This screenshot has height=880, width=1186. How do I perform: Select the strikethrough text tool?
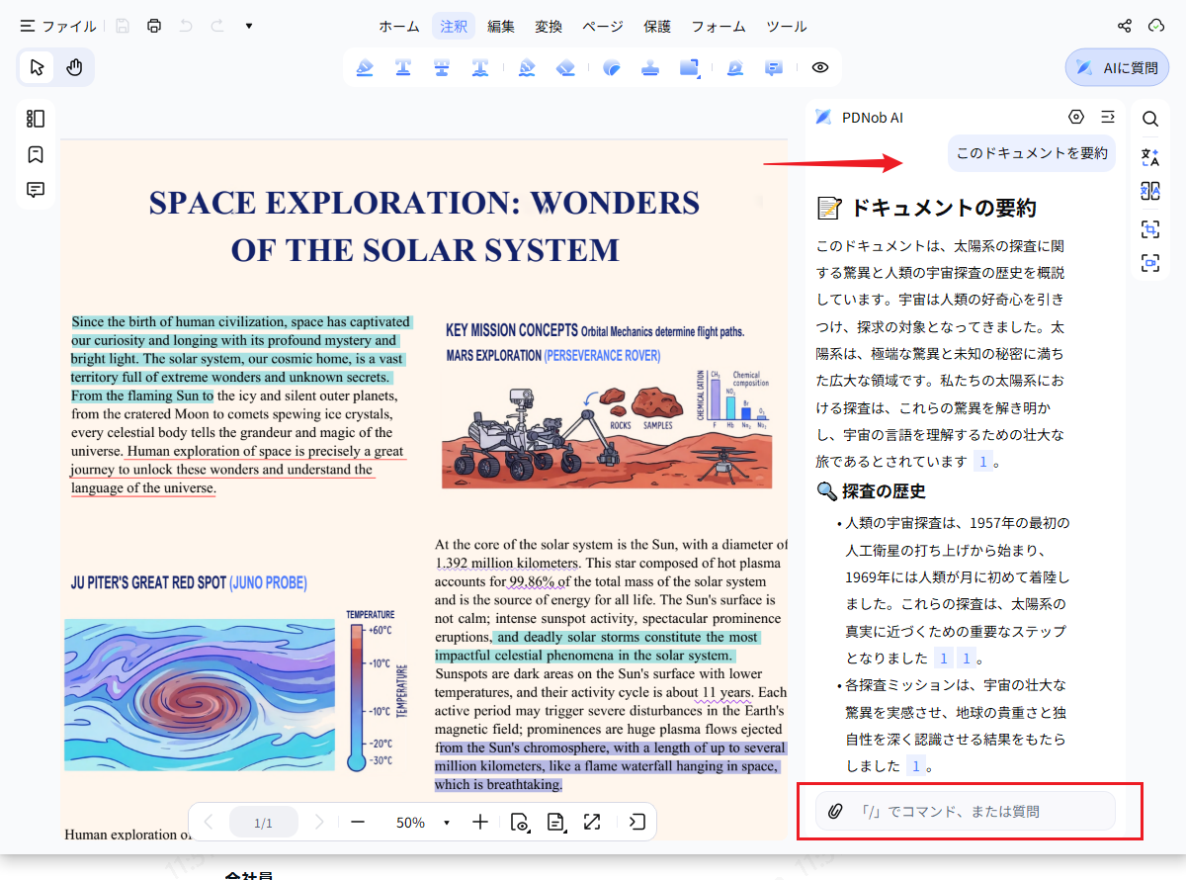[442, 68]
